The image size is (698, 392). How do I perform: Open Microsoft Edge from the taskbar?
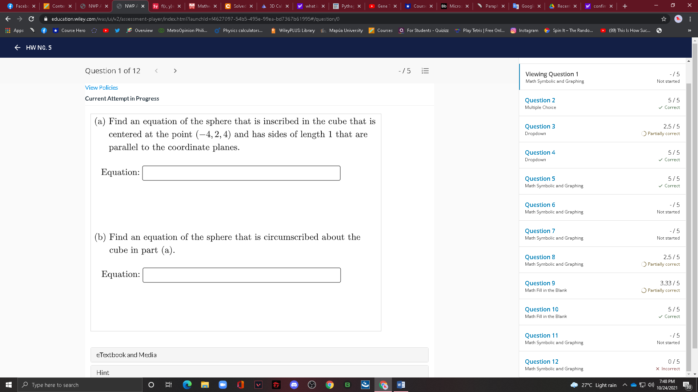click(x=188, y=385)
